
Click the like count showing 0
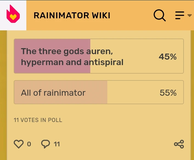[29, 144]
